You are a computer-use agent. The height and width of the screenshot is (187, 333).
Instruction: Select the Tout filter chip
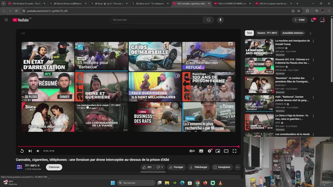pyautogui.click(x=249, y=33)
